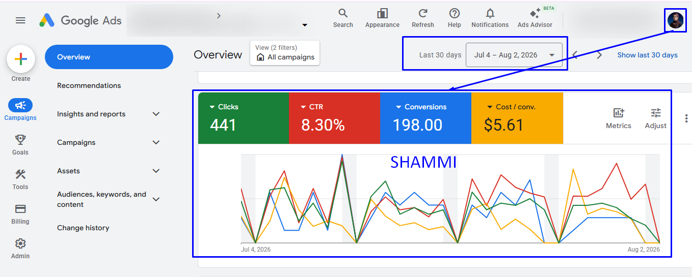Open the Campaigns megaphone icon
The image size is (692, 277).
tap(20, 105)
